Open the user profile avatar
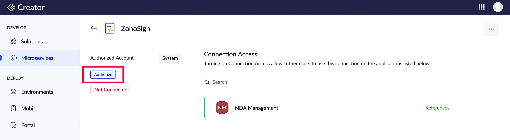This screenshot has width=510, height=140. click(x=498, y=7)
